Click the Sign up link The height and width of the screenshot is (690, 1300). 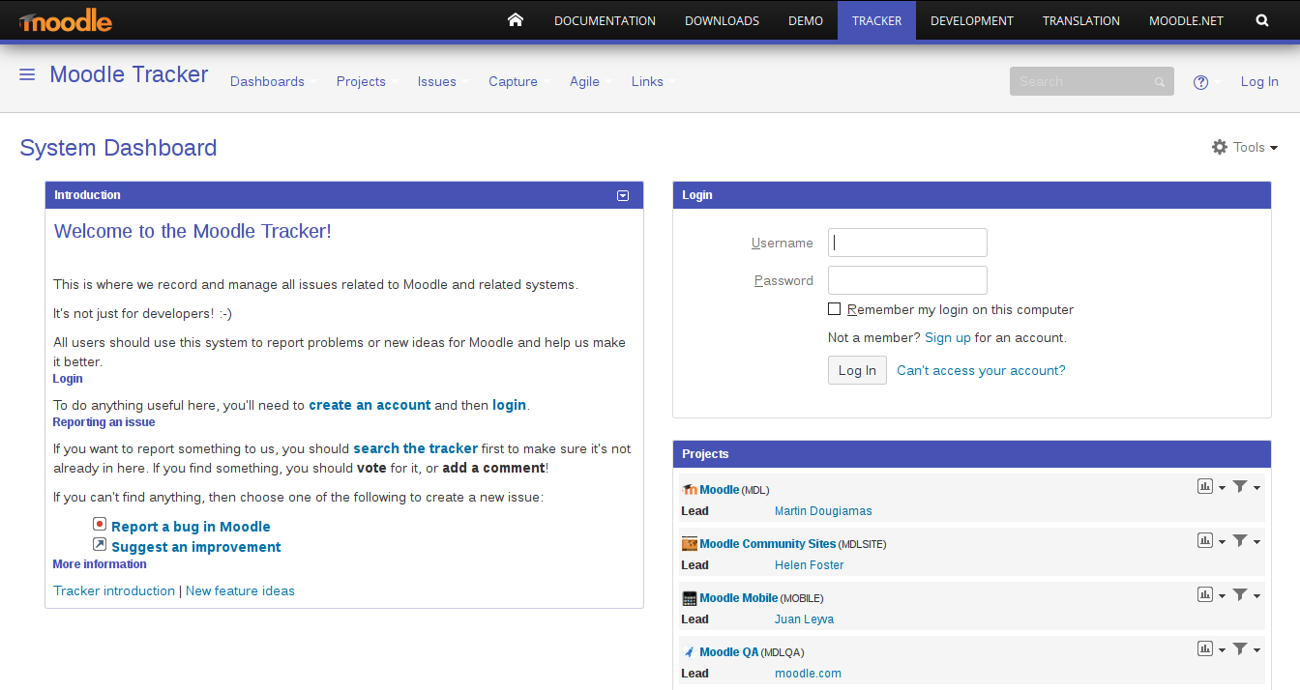[948, 338]
